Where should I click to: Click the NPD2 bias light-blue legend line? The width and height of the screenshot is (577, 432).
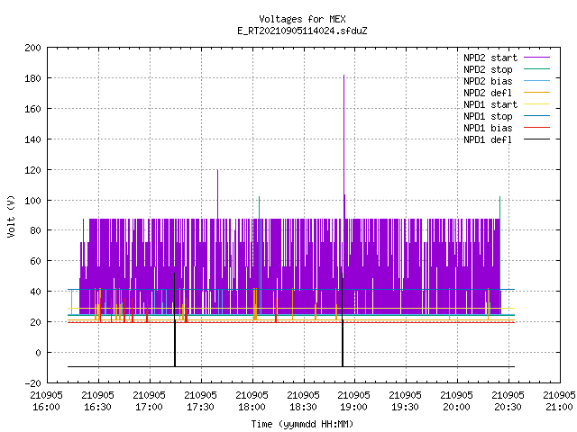[x=536, y=81]
